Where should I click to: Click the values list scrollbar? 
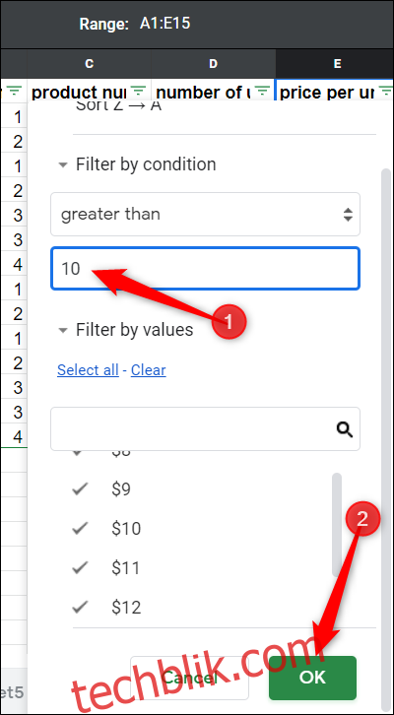click(337, 524)
